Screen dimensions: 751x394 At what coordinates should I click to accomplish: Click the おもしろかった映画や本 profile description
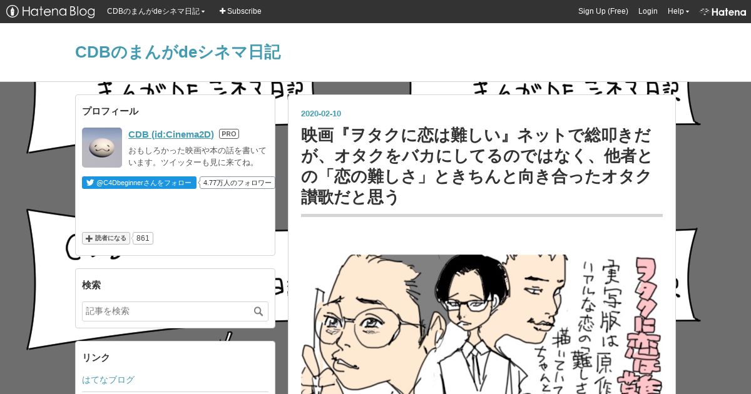tap(197, 156)
